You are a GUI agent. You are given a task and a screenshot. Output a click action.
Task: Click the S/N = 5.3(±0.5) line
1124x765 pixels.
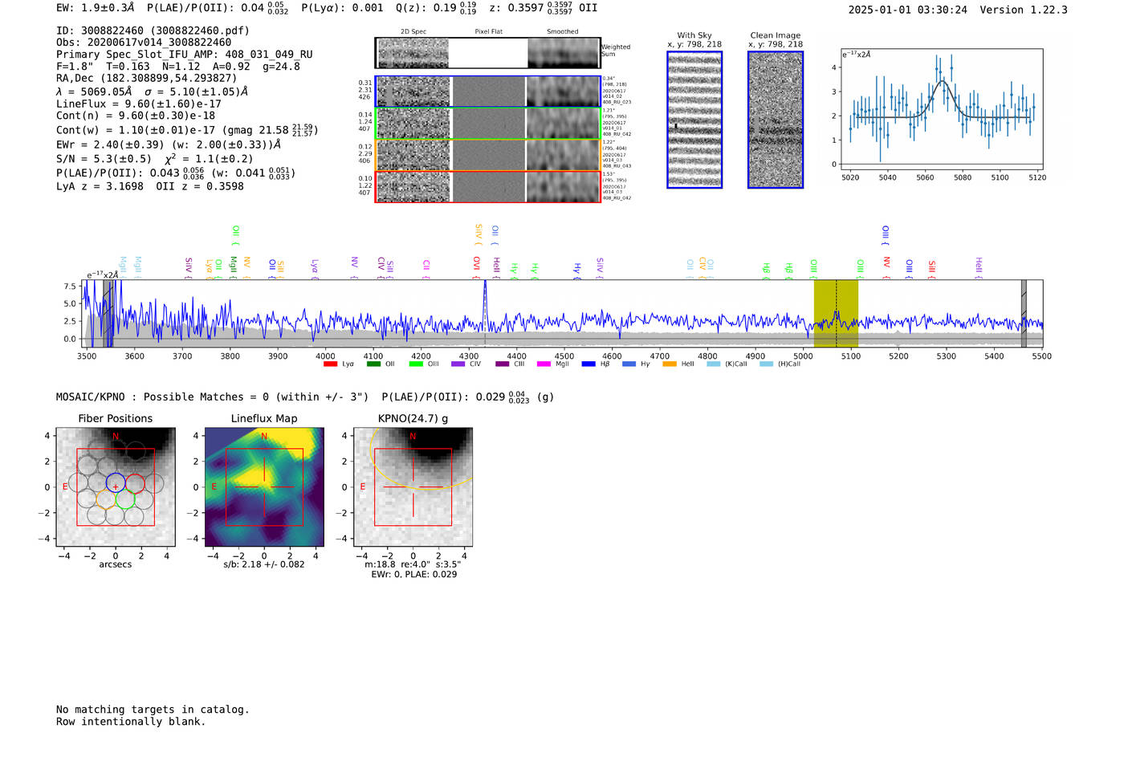[x=154, y=158]
